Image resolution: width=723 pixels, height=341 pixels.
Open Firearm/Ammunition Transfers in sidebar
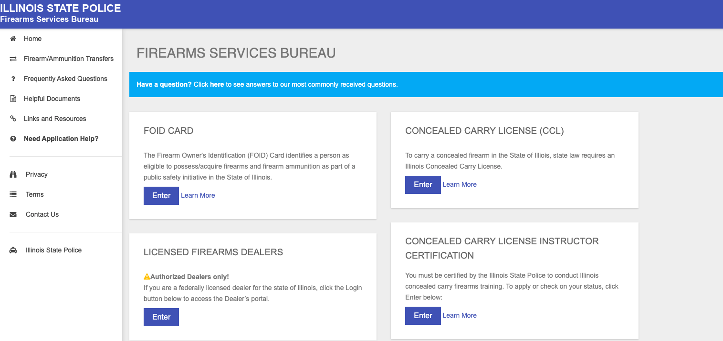69,59
